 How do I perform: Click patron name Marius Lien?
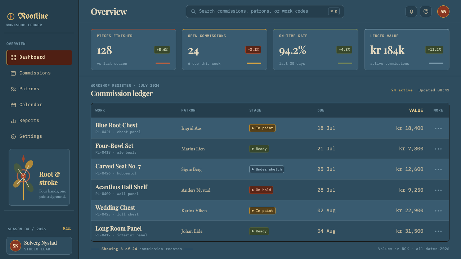coord(193,149)
